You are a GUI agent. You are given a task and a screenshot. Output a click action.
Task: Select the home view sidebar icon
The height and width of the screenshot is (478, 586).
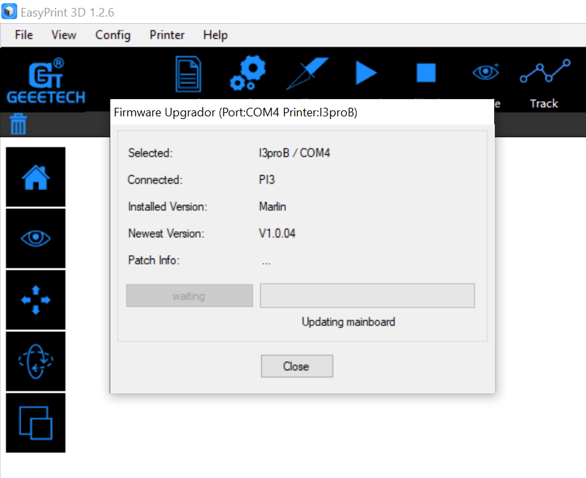pyautogui.click(x=36, y=177)
